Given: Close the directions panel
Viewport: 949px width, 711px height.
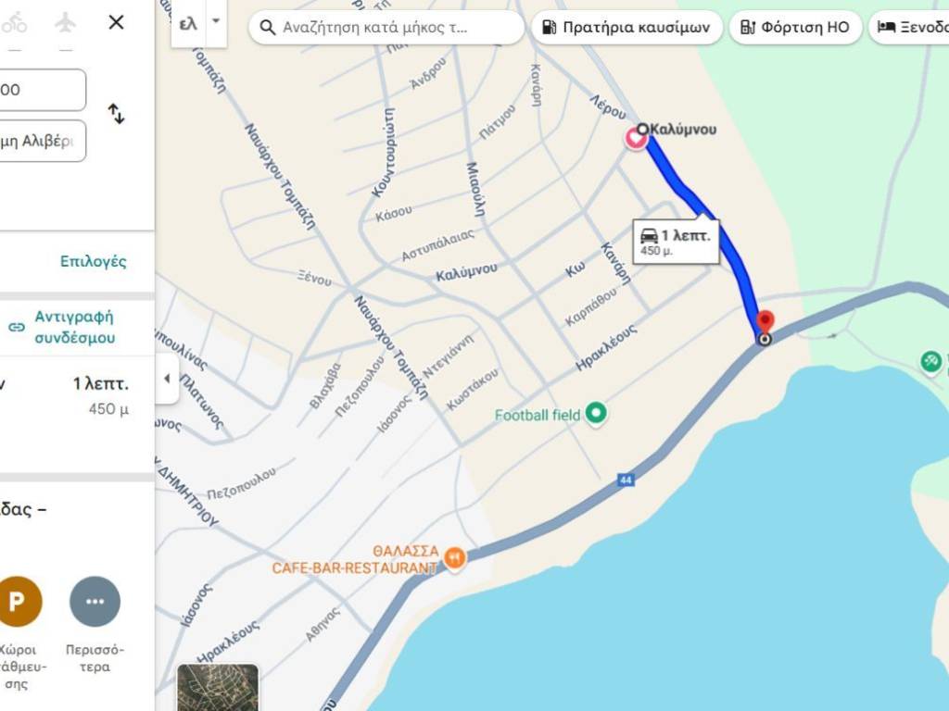Looking at the screenshot, I should [x=116, y=22].
